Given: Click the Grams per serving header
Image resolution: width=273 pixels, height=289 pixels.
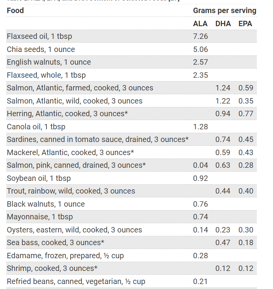Looking at the screenshot, I should tap(225, 10).
